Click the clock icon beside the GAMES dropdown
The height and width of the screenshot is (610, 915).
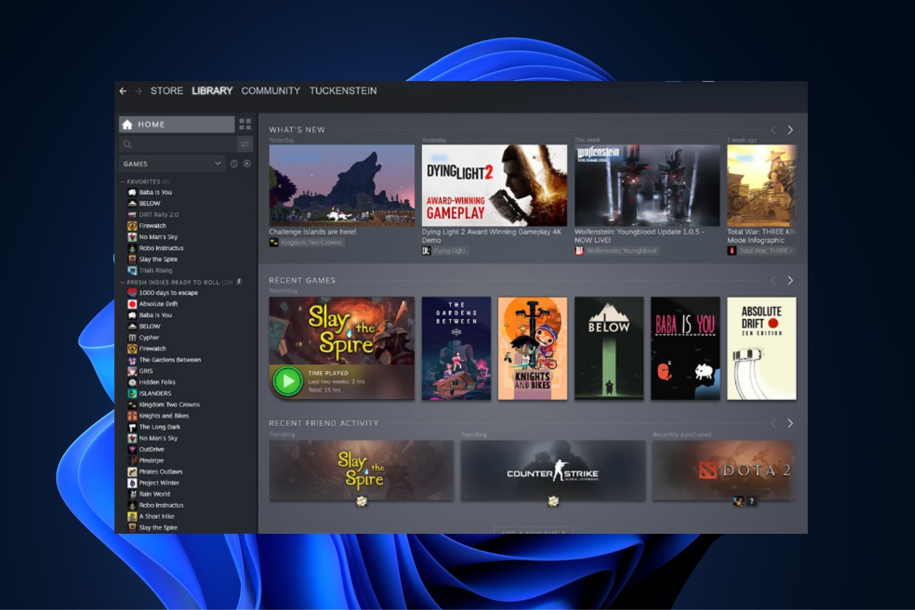(x=233, y=163)
